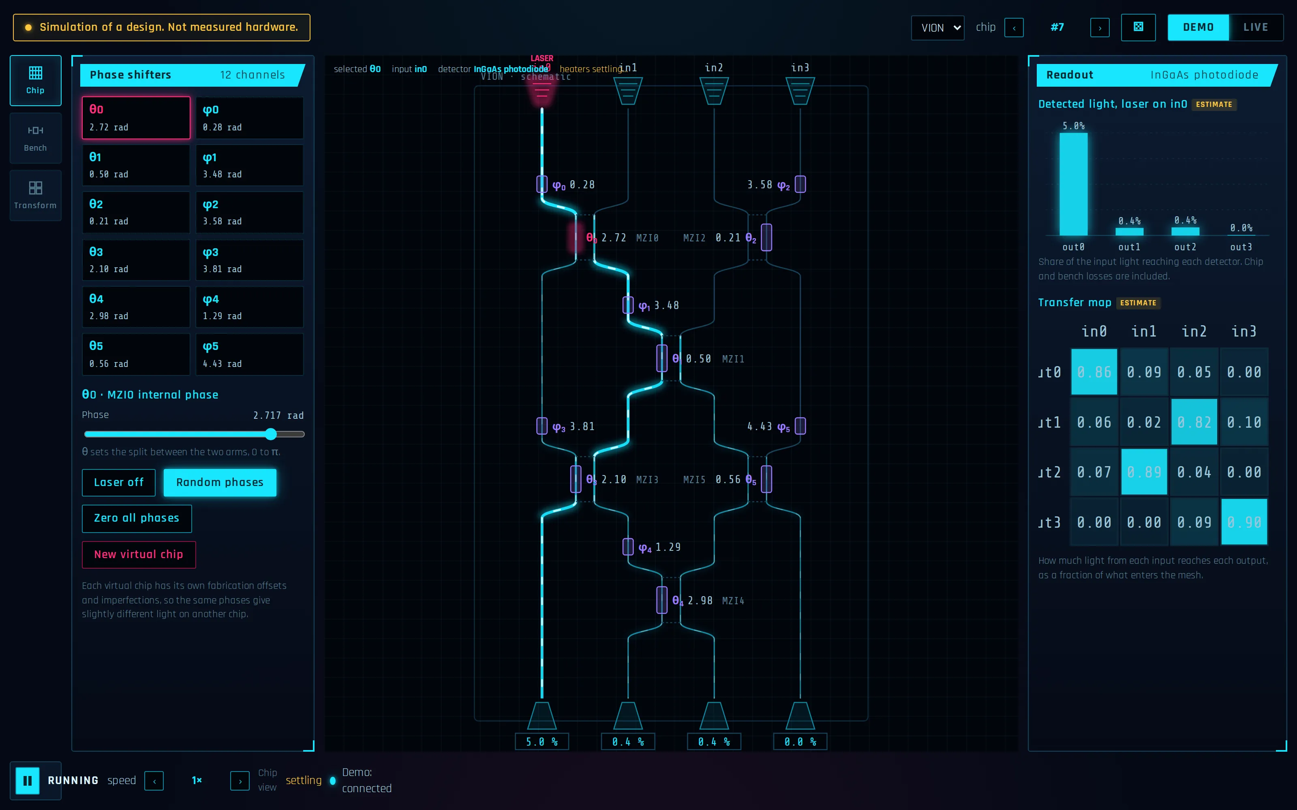Decrease simulation speed
This screenshot has height=810, width=1297.
pyautogui.click(x=154, y=781)
